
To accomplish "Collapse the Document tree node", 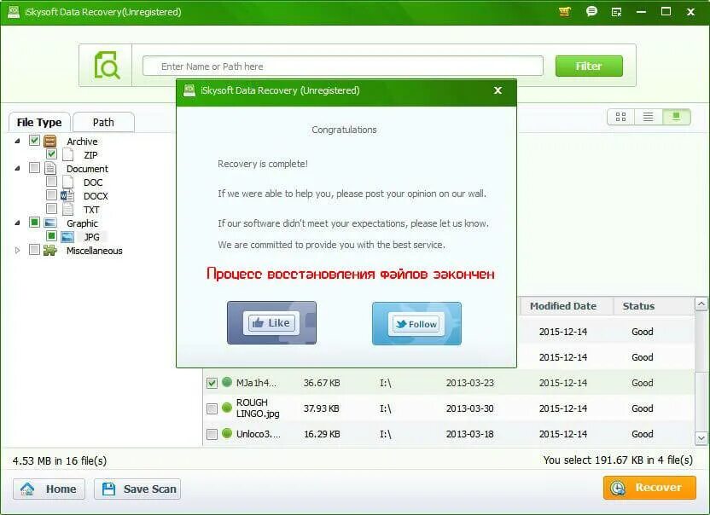I will pyautogui.click(x=17, y=168).
